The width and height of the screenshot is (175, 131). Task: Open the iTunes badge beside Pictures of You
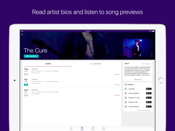coord(149,102)
